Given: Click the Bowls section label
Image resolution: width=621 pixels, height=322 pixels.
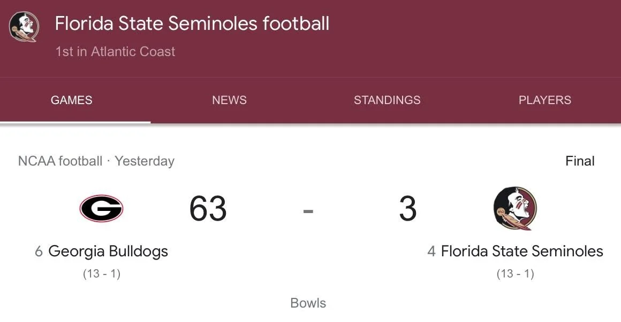Looking at the screenshot, I should pyautogui.click(x=308, y=303).
